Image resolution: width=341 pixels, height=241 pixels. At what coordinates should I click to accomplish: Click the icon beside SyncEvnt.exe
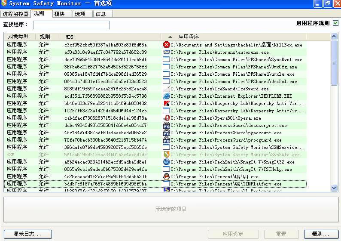(x=166, y=59)
